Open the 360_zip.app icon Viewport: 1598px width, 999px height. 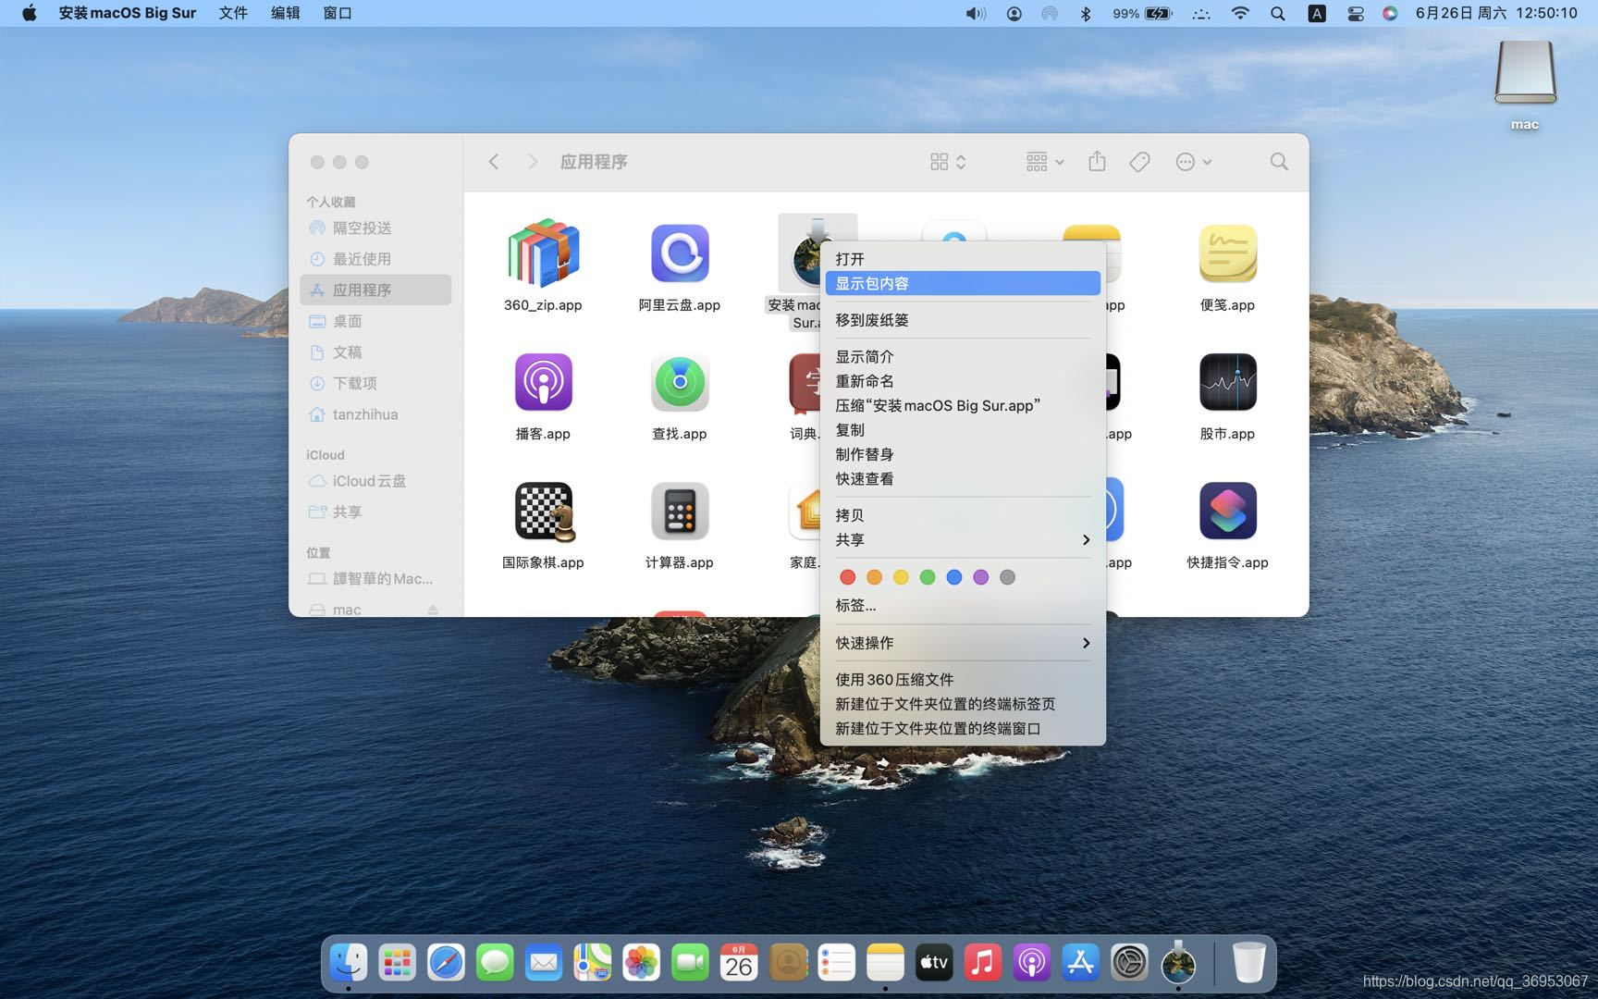543,253
